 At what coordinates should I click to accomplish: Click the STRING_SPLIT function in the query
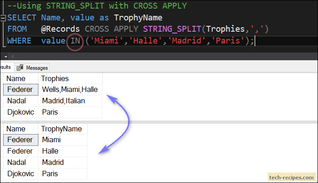[x=172, y=29]
